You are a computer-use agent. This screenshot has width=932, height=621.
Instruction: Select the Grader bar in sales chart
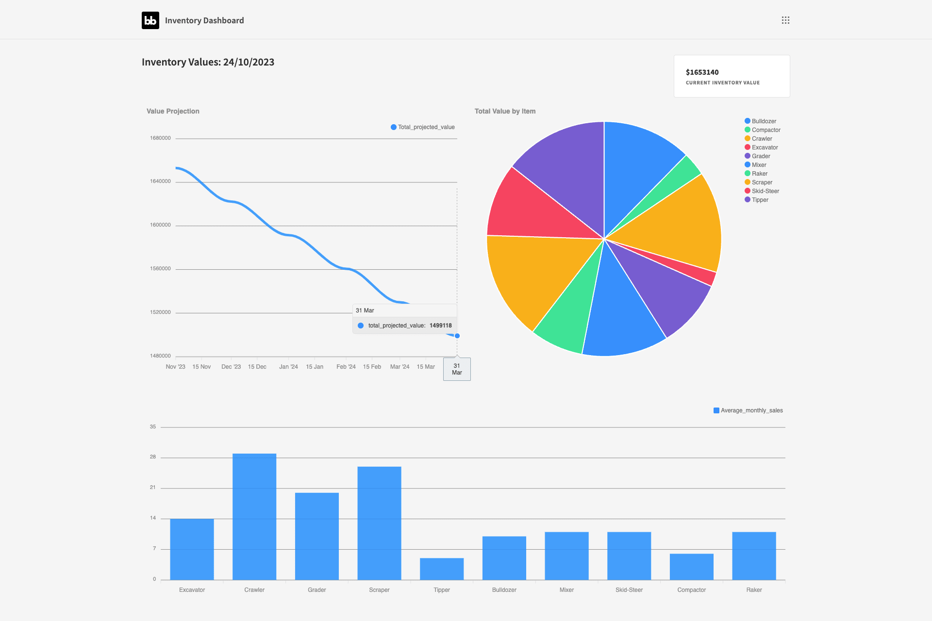point(317,536)
